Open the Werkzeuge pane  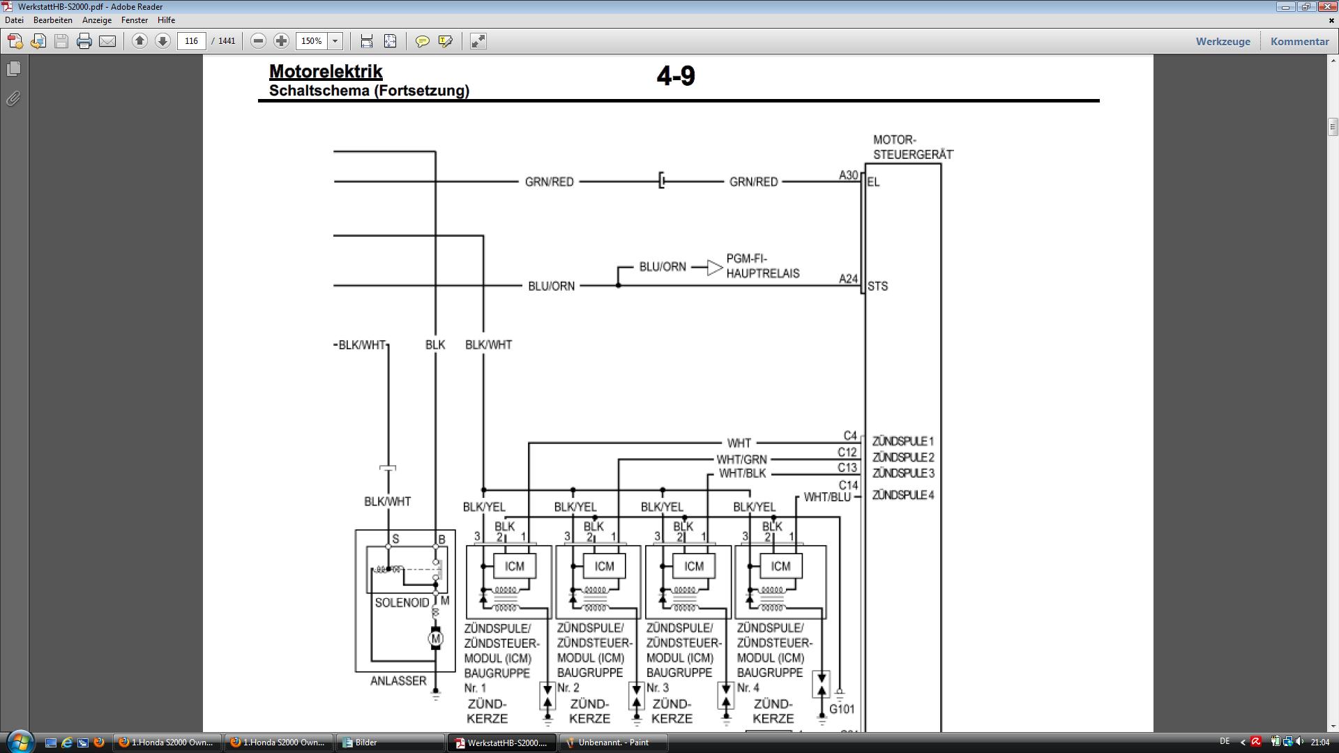(x=1223, y=41)
